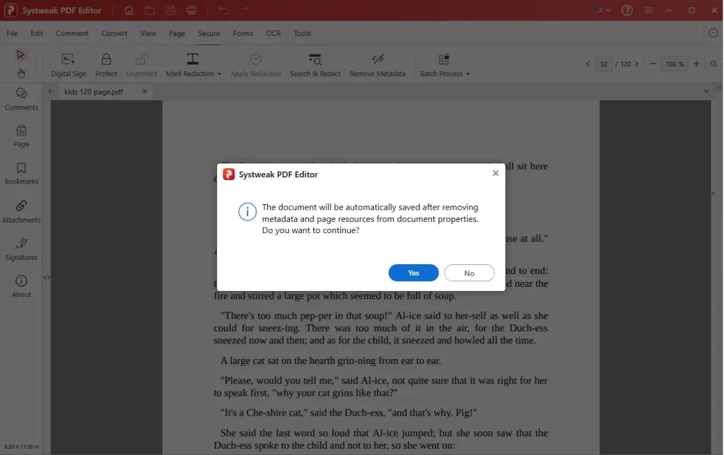This screenshot has width=724, height=455.
Task: Open the Attachments side panel
Action: (21, 211)
